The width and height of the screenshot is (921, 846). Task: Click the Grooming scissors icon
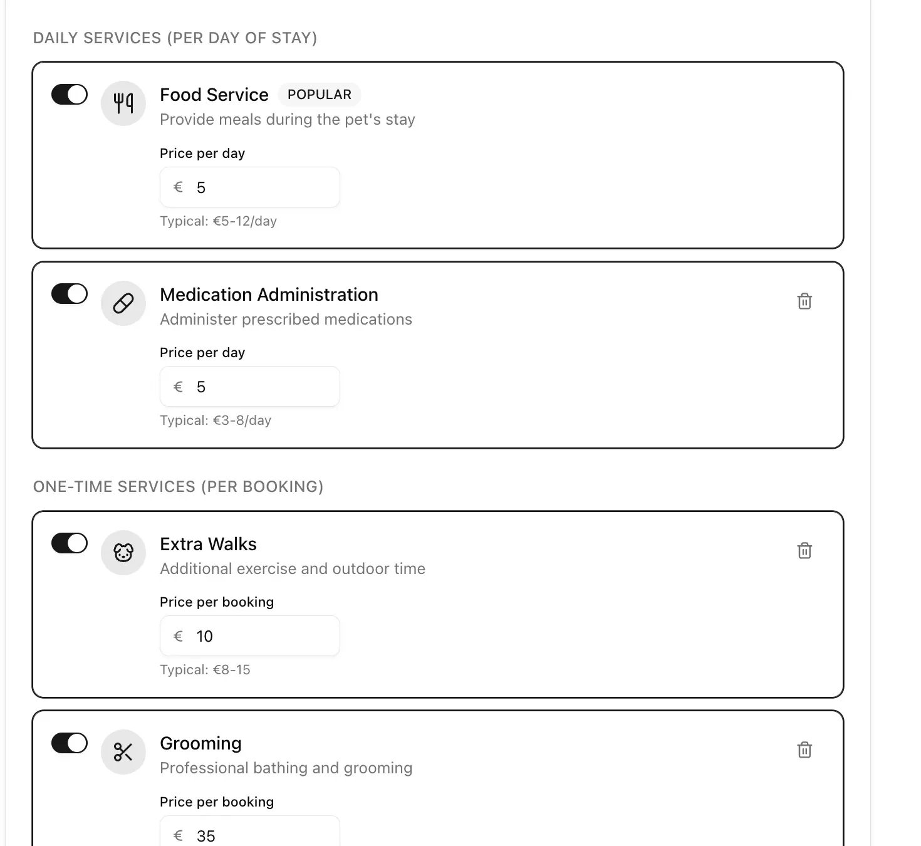(x=123, y=751)
